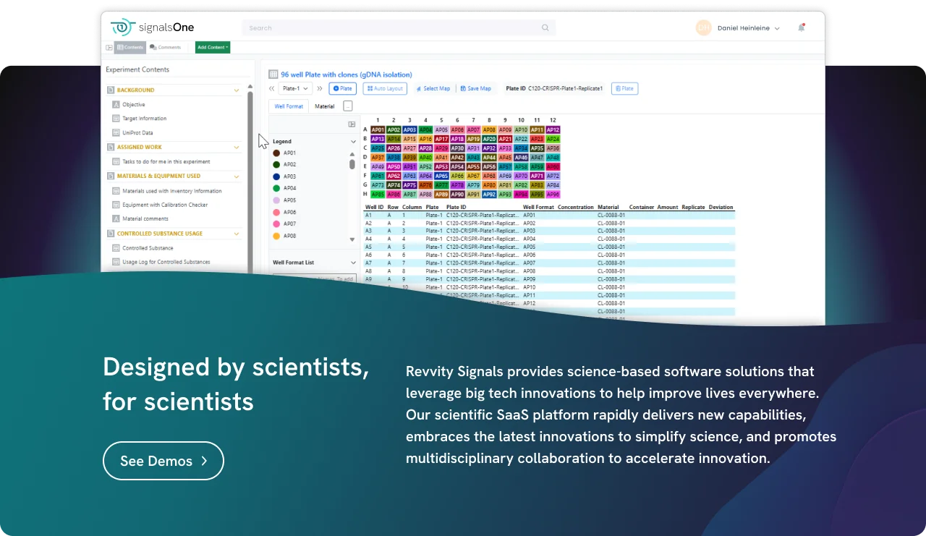Viewport: 926px width, 536px height.
Task: Click the search magnifier icon
Action: (x=545, y=28)
